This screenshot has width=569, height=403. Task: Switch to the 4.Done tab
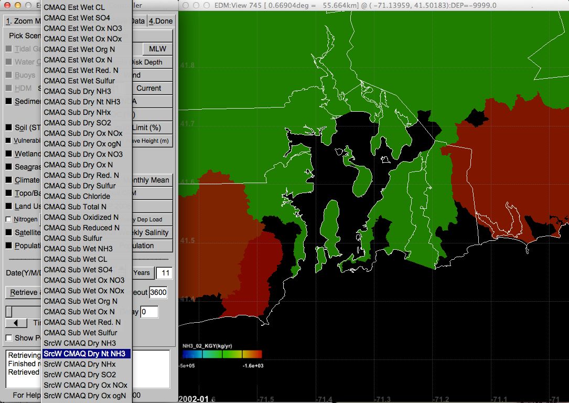160,21
